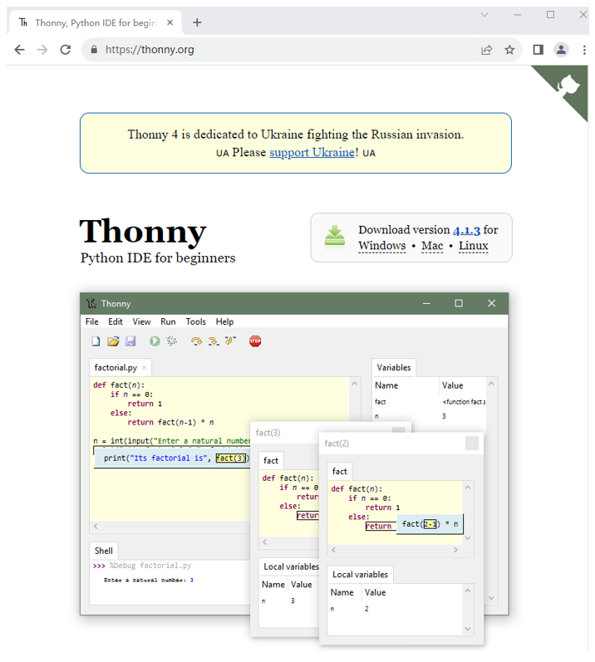Toggle the browser side panel icon
595x662 pixels.
[x=538, y=50]
